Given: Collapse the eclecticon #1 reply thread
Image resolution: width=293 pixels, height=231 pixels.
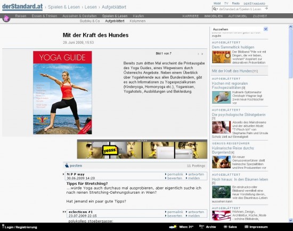Looking at the screenshot, I should [64, 212].
